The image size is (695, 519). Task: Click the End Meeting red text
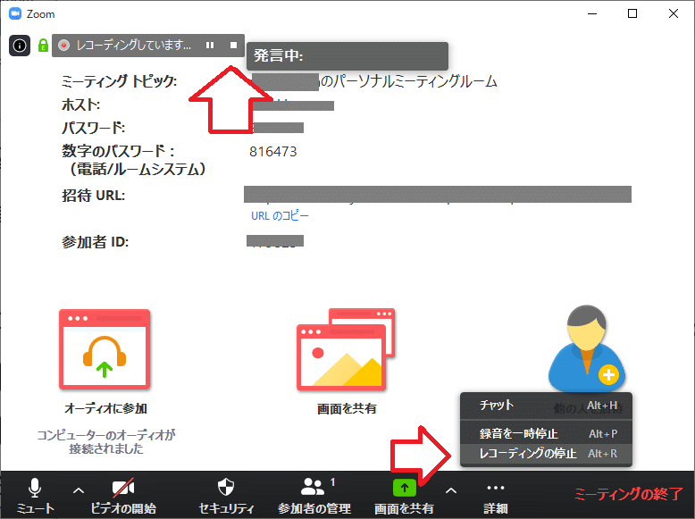tap(629, 494)
